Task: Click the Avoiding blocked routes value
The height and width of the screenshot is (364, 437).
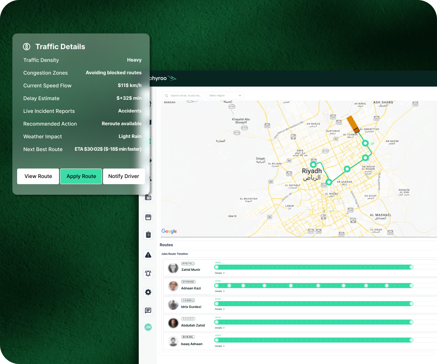Action: pyautogui.click(x=114, y=73)
